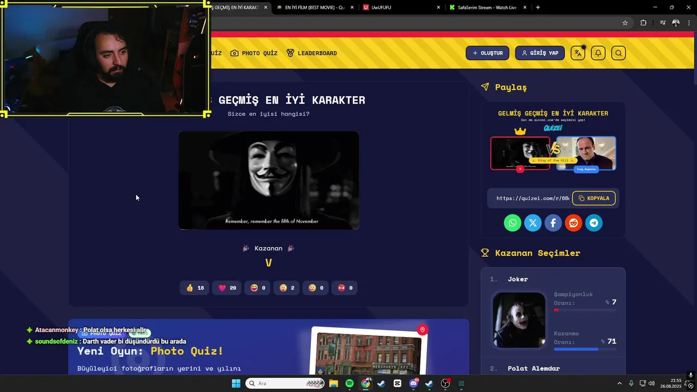The height and width of the screenshot is (392, 697).
Task: Open the Chrome profile avatar
Action: click(676, 23)
